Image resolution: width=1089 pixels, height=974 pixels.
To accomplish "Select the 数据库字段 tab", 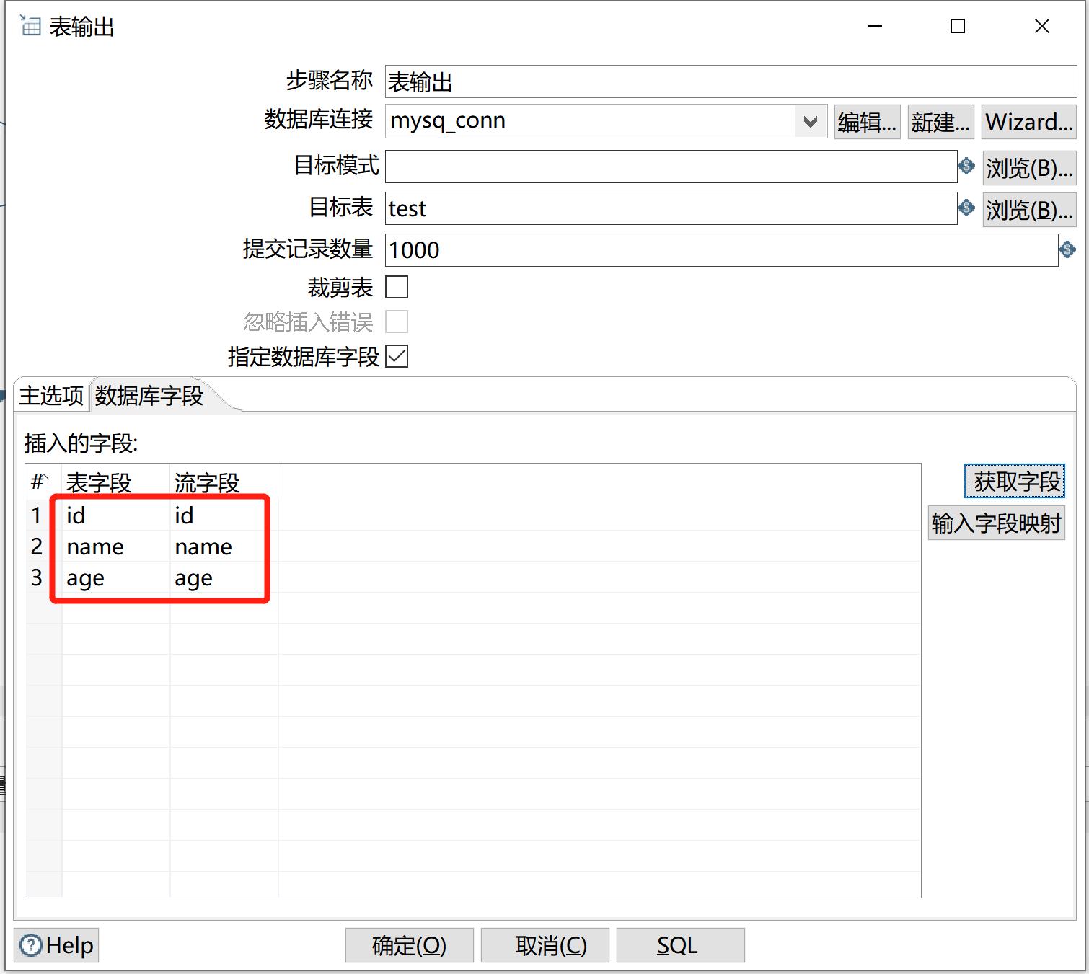I will (149, 395).
